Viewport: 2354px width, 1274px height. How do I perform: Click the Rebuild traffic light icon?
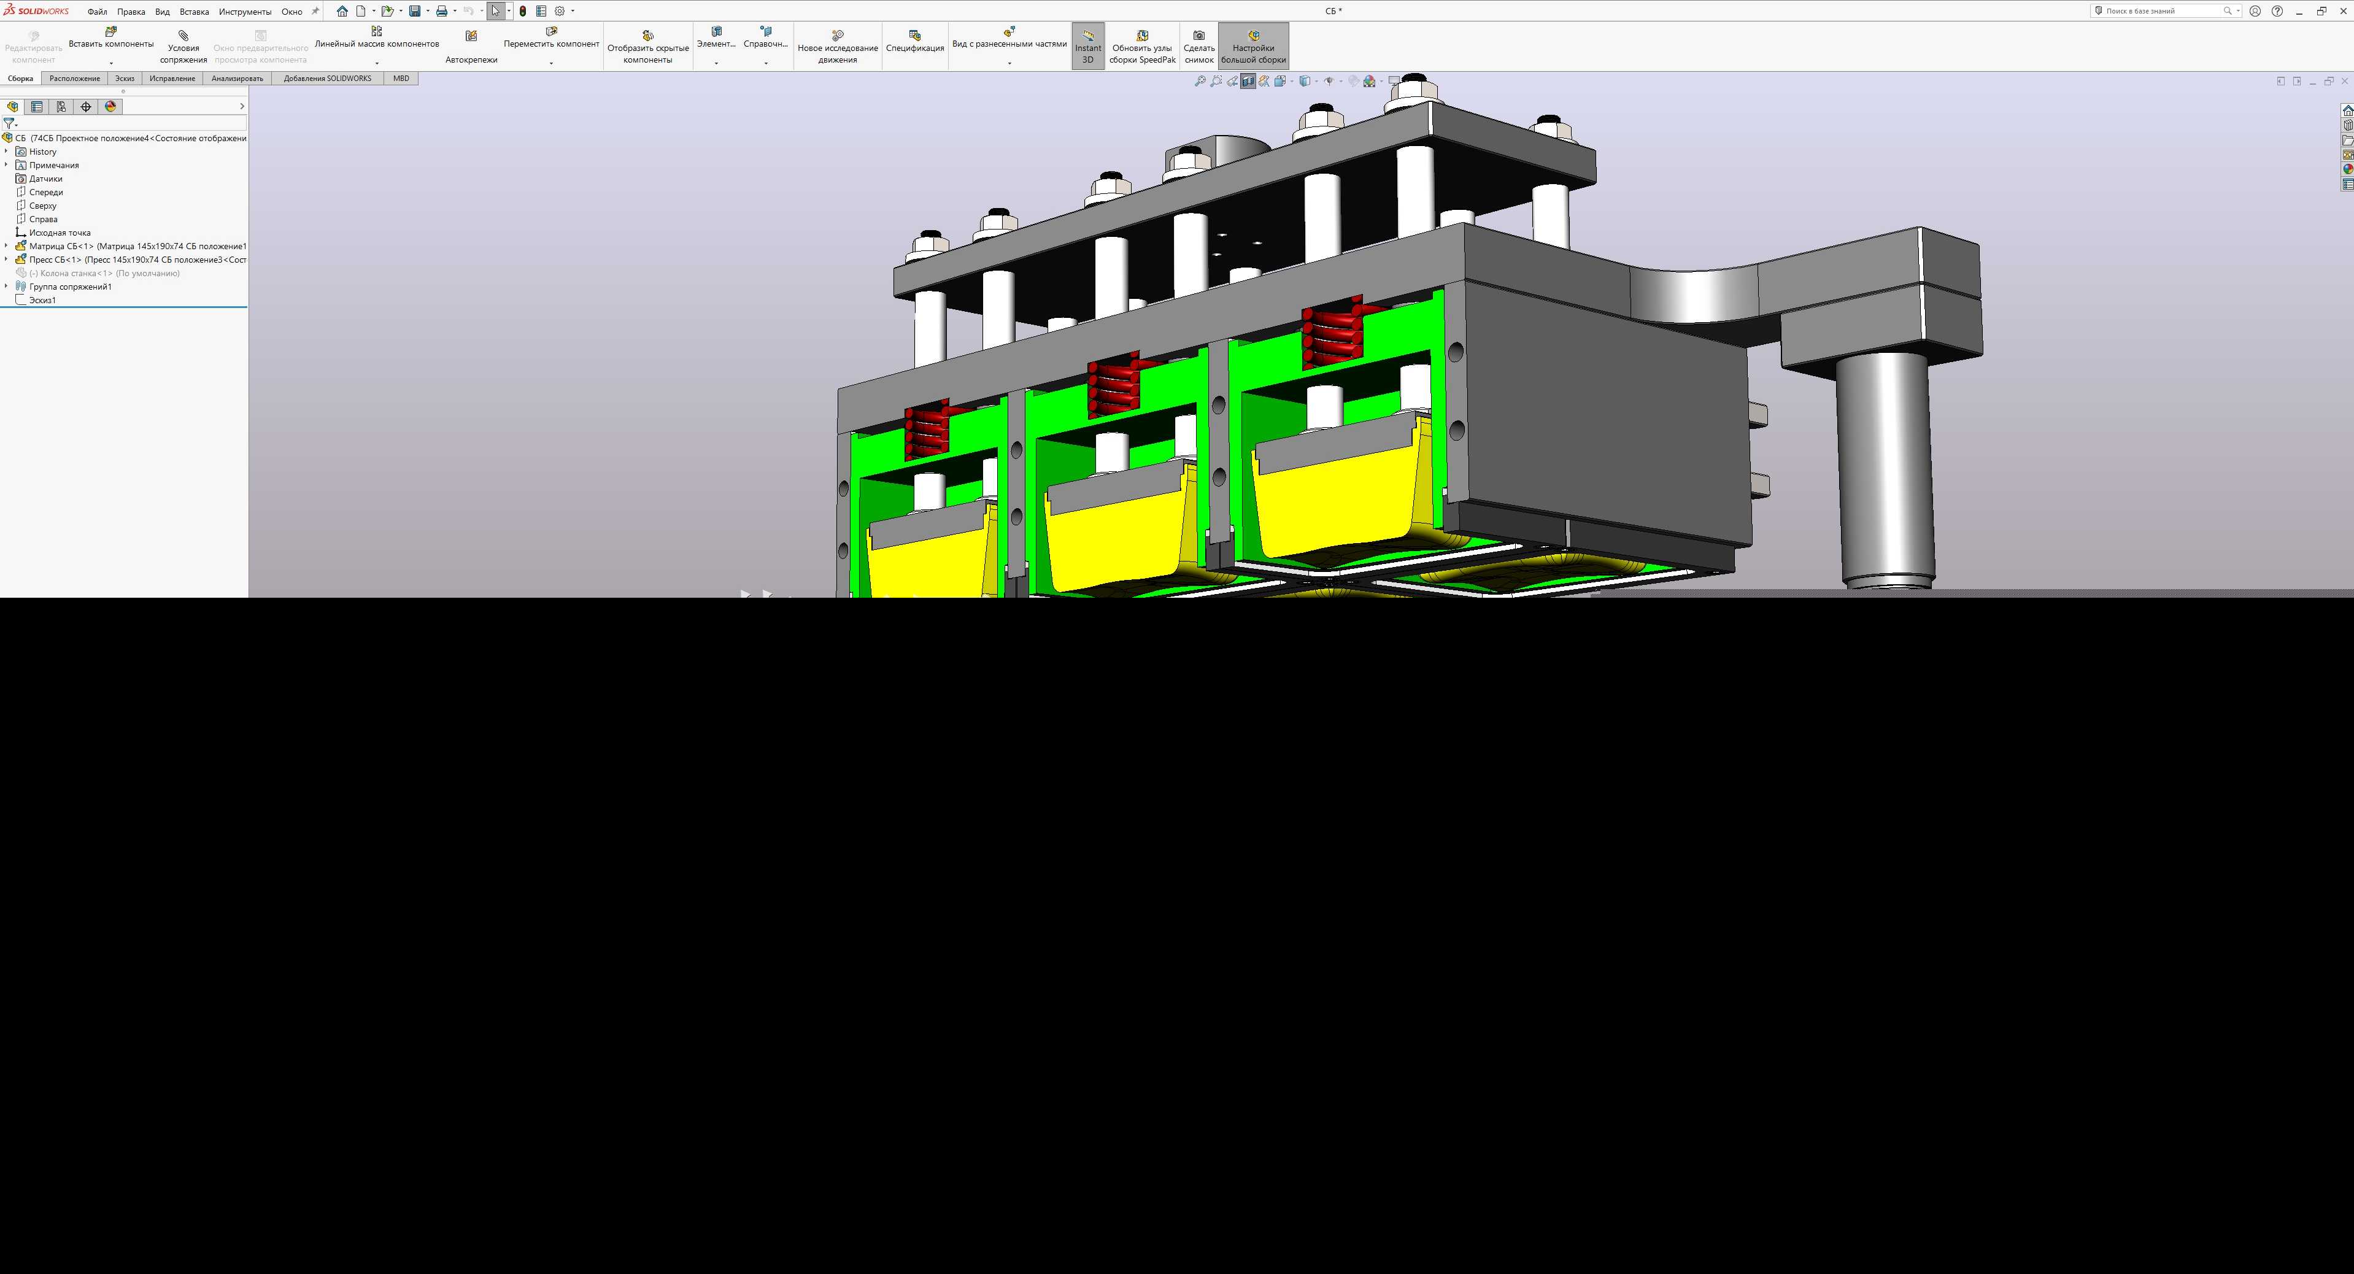pyautogui.click(x=523, y=11)
